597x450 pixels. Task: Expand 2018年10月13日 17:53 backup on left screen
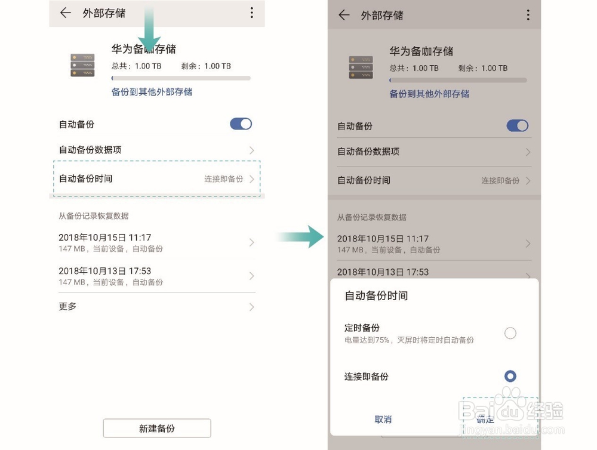(252, 276)
